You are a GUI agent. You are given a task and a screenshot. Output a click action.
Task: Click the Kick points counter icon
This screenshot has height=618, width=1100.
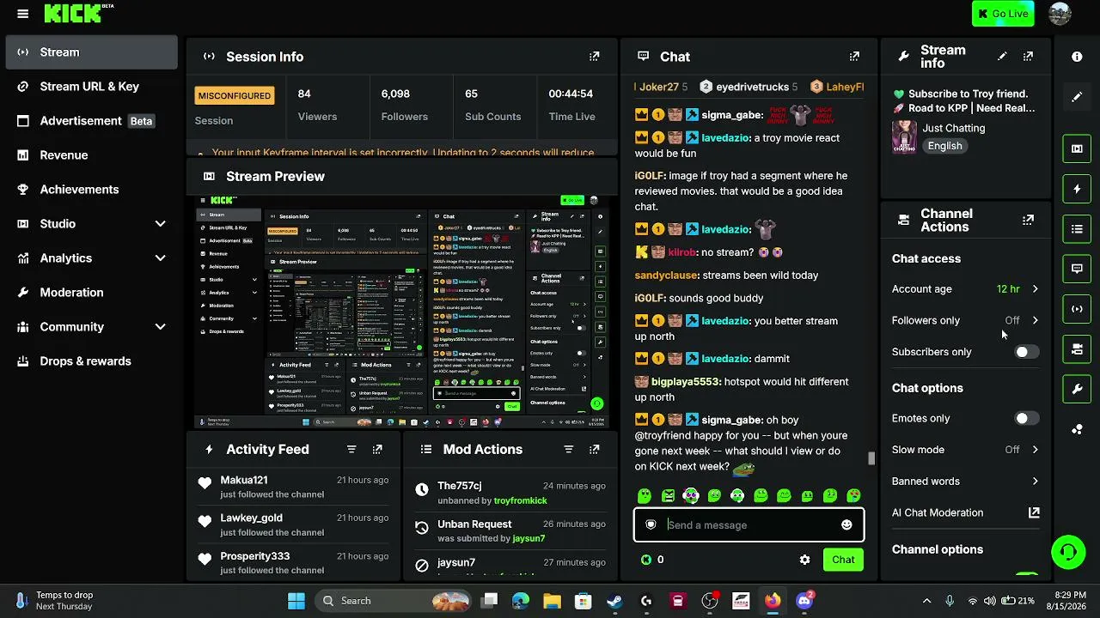(x=645, y=560)
